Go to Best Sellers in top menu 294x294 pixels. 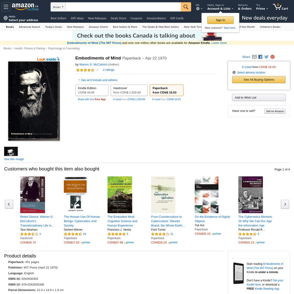[59, 18]
